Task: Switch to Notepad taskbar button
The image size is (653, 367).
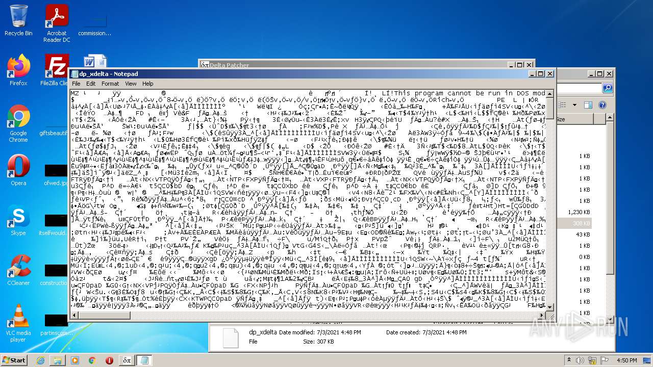Action: pyautogui.click(x=144, y=360)
